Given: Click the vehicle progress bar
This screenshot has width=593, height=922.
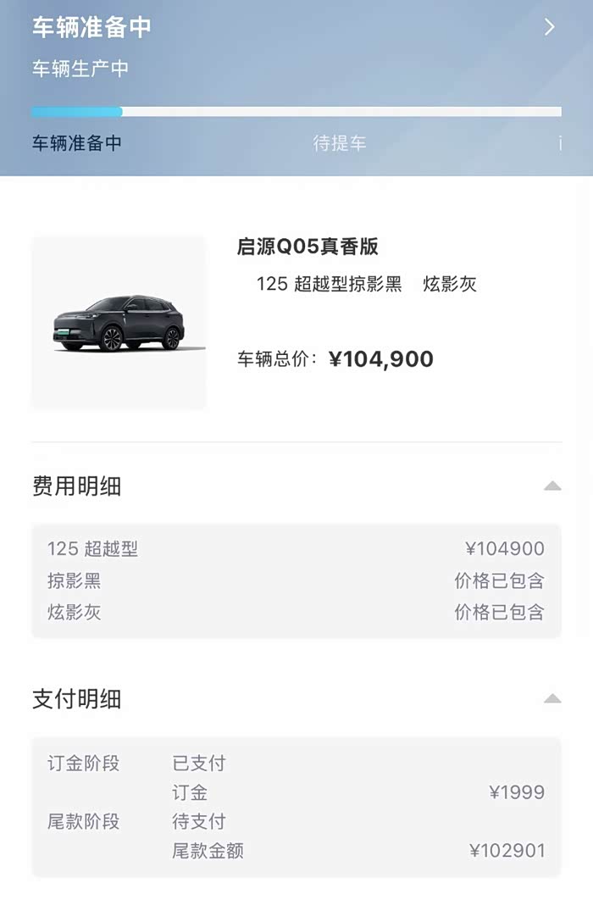Looking at the screenshot, I should pyautogui.click(x=296, y=112).
